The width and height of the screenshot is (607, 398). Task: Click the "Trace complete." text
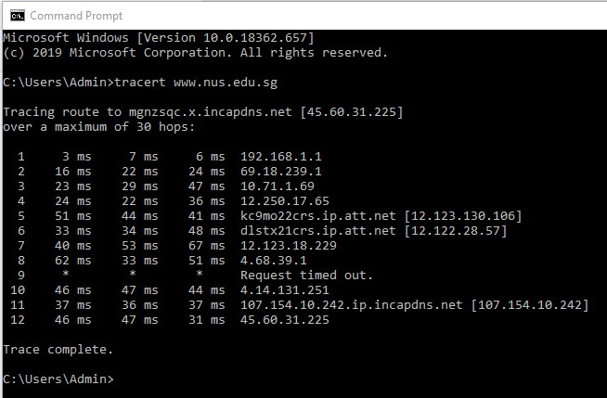point(58,350)
